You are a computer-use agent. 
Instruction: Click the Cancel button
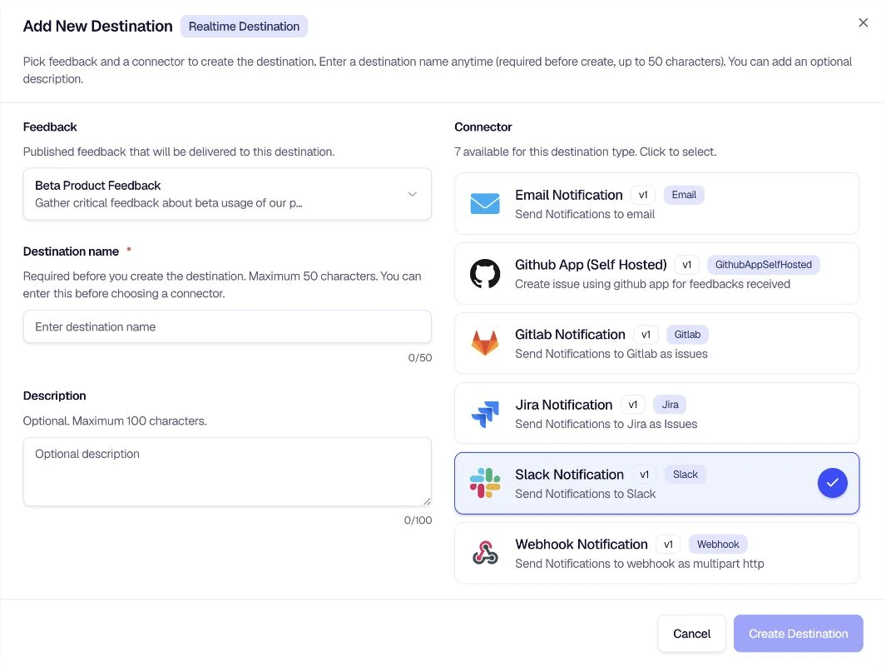(691, 634)
